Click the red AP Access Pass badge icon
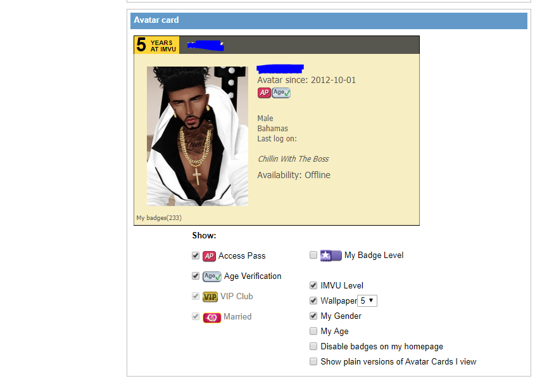The image size is (554, 381). tap(210, 256)
